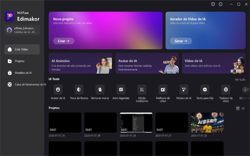The image size is (250, 156).
Task: Switch projects to list view
Action: 243,108
